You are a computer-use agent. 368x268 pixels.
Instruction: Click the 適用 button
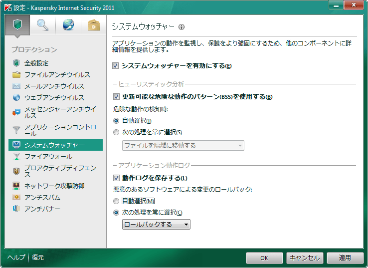pos(345,258)
